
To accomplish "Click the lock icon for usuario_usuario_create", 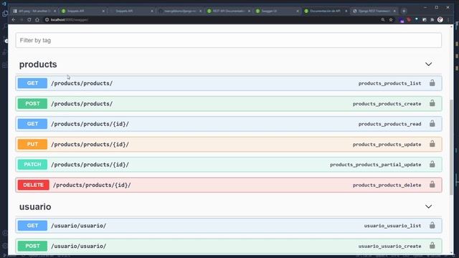I will (x=432, y=246).
